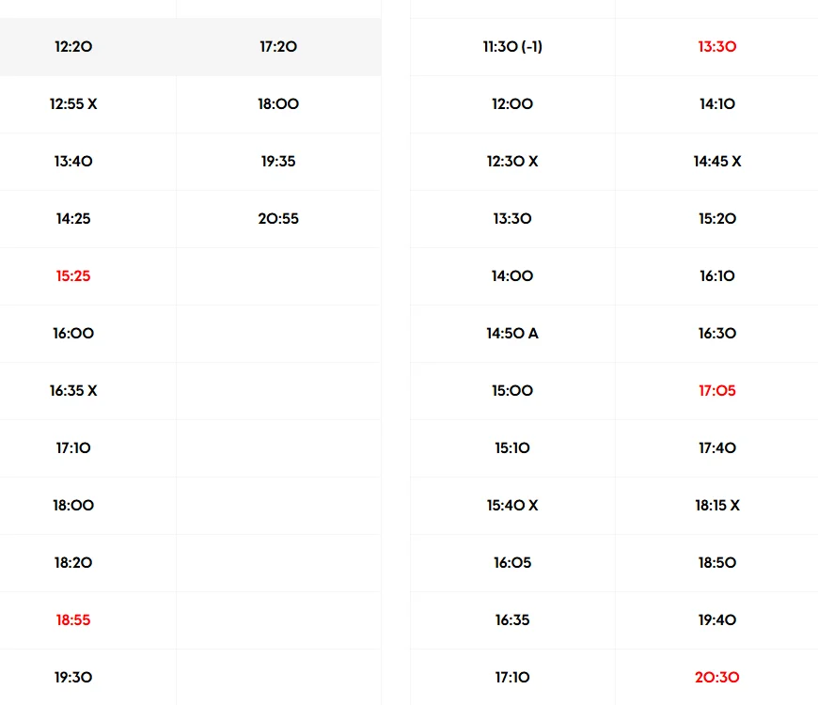Click the 12:55 X time entry
The image size is (818, 705).
point(73,104)
